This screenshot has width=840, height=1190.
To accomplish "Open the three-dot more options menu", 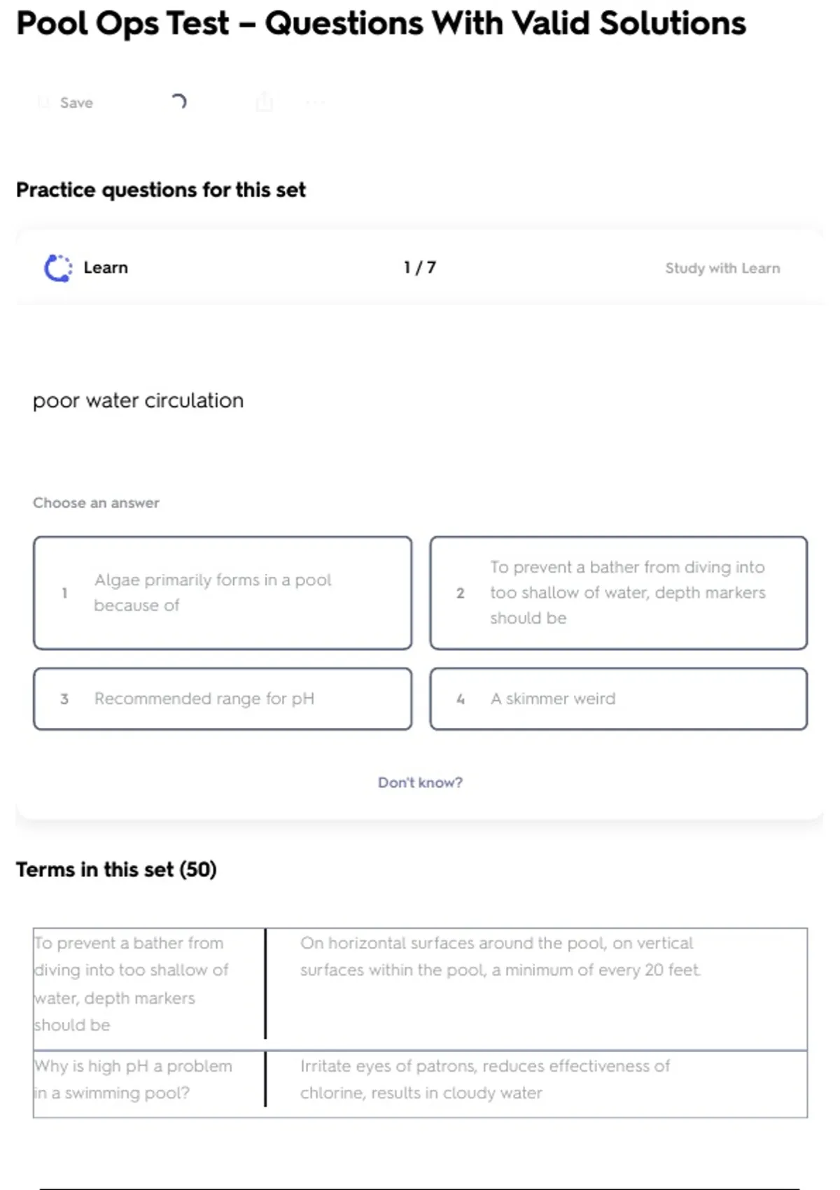I will [x=315, y=103].
